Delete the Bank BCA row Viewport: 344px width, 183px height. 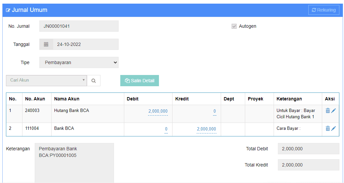tap(328, 128)
